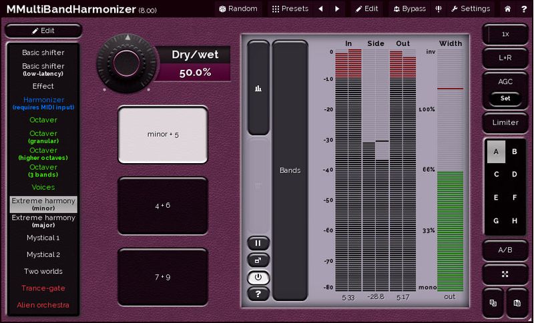Enable the Limiter
The width and height of the screenshot is (534, 323).
[x=505, y=123]
